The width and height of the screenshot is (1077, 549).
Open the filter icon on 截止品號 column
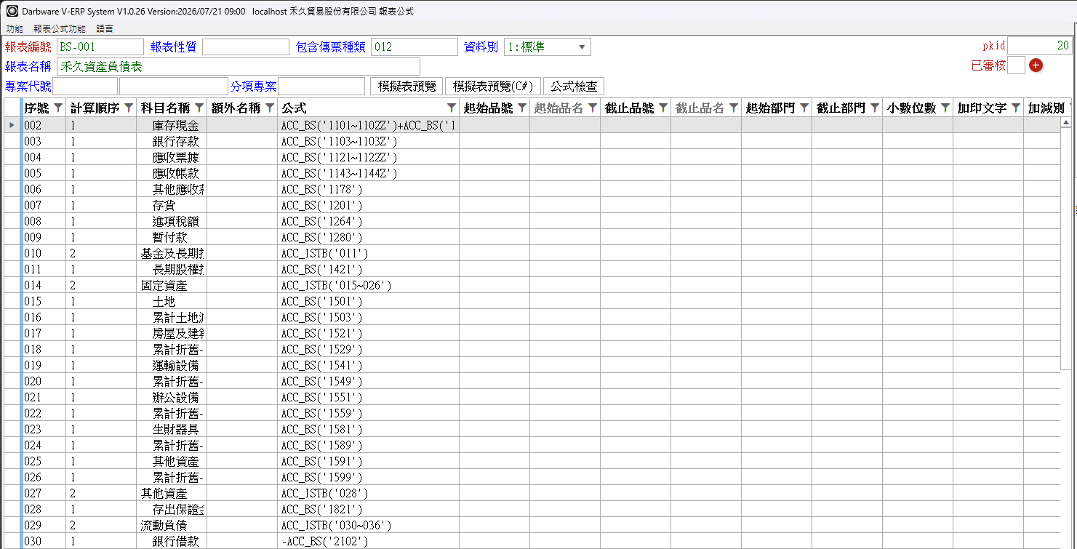[663, 108]
